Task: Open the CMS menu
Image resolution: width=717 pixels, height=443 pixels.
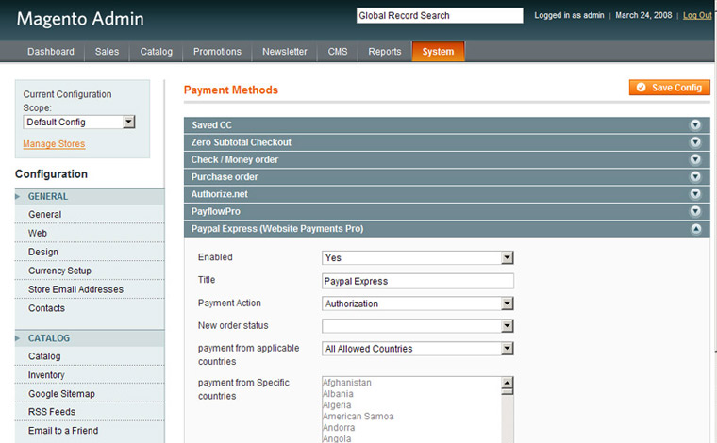Action: [x=338, y=52]
